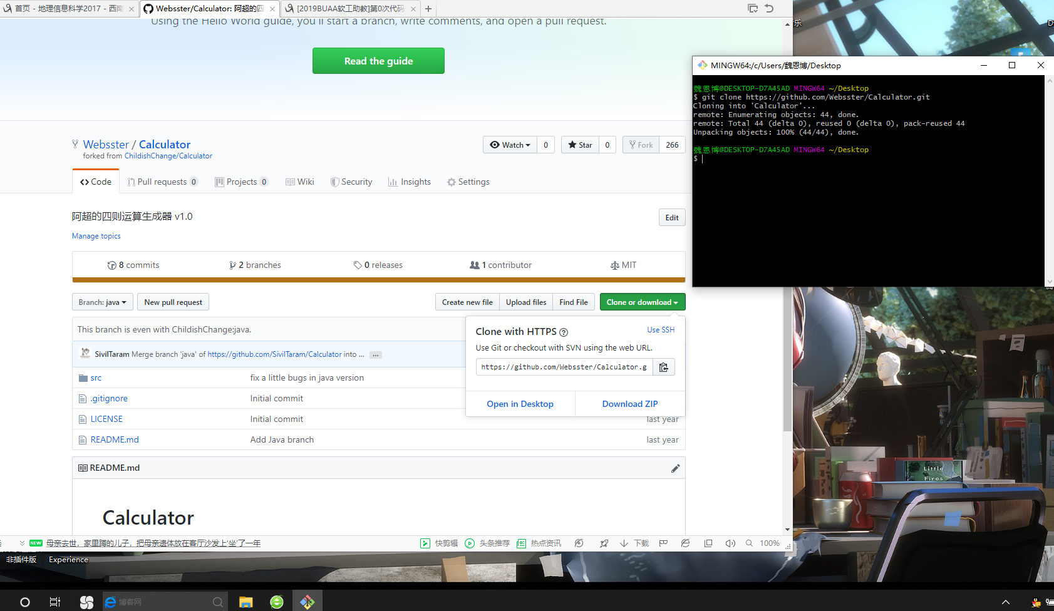Click the pencil icon to edit README.md
The width and height of the screenshot is (1054, 611).
click(x=675, y=468)
